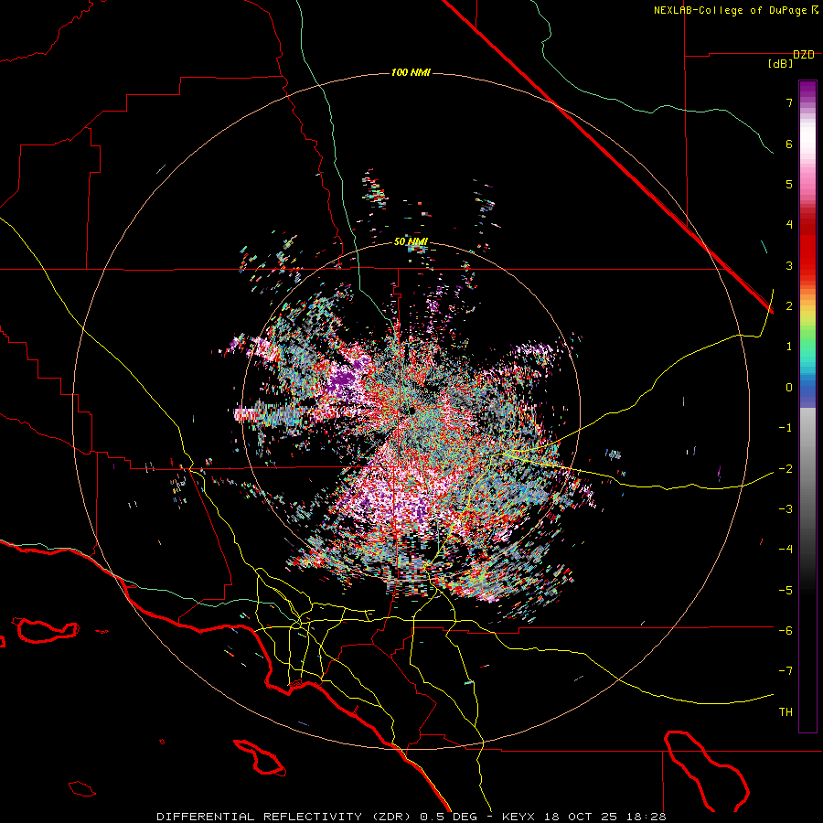Click the '1' value on color scale
This screenshot has width=823, height=823.
789,347
